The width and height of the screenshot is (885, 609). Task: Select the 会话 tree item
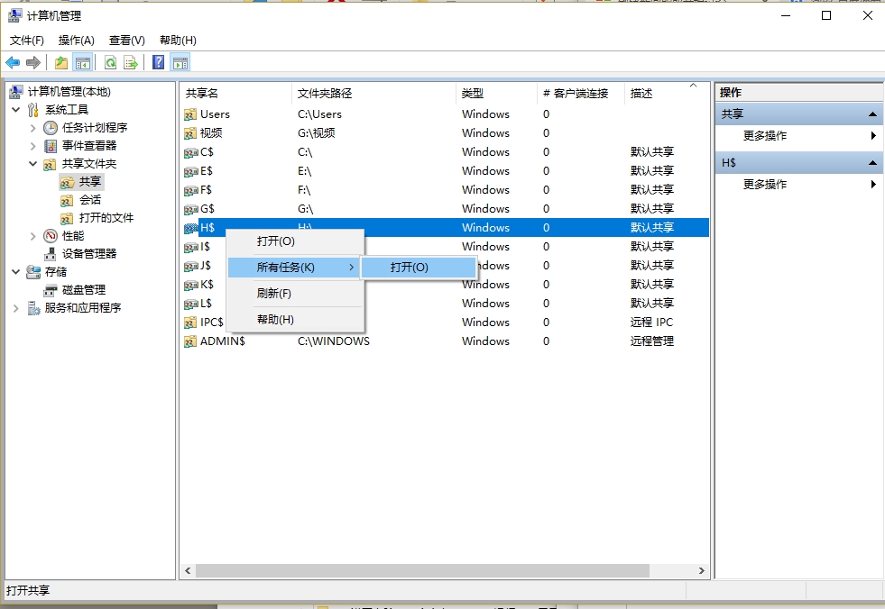pyautogui.click(x=90, y=200)
